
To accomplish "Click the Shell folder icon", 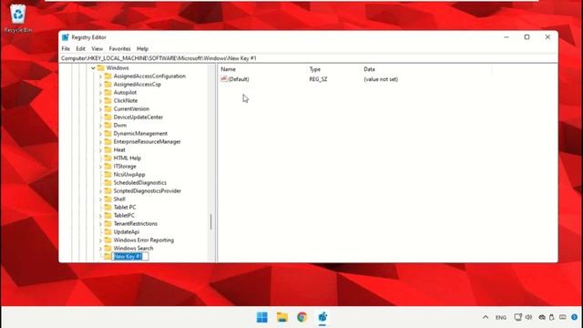I will click(x=107, y=199).
